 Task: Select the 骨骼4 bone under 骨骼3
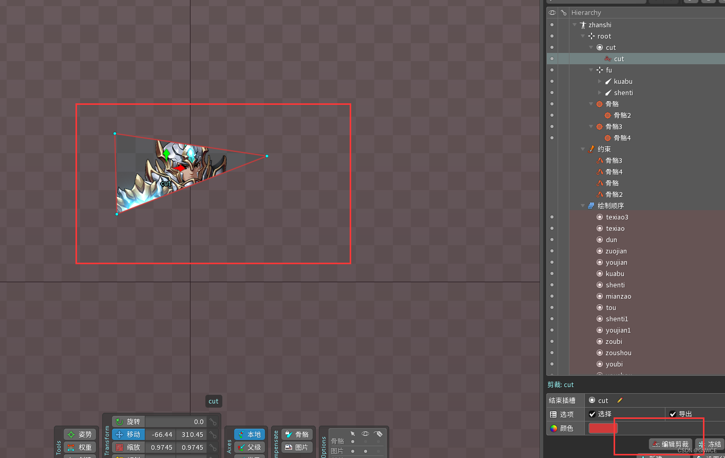click(622, 138)
